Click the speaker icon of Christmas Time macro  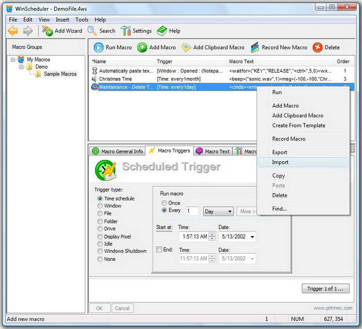coord(94,79)
